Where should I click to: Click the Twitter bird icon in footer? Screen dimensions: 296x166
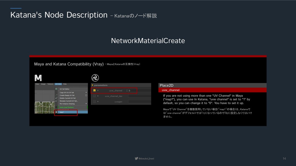pos(136,159)
